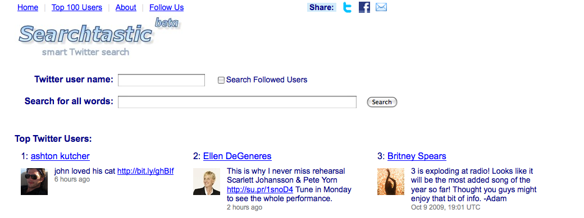Screen dimensions: 584x218
Task: Click the Search button
Action: click(x=382, y=102)
